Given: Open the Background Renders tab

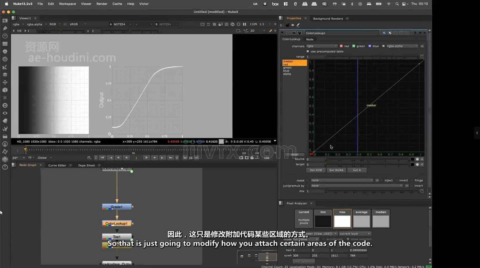Looking at the screenshot, I should 328,19.
